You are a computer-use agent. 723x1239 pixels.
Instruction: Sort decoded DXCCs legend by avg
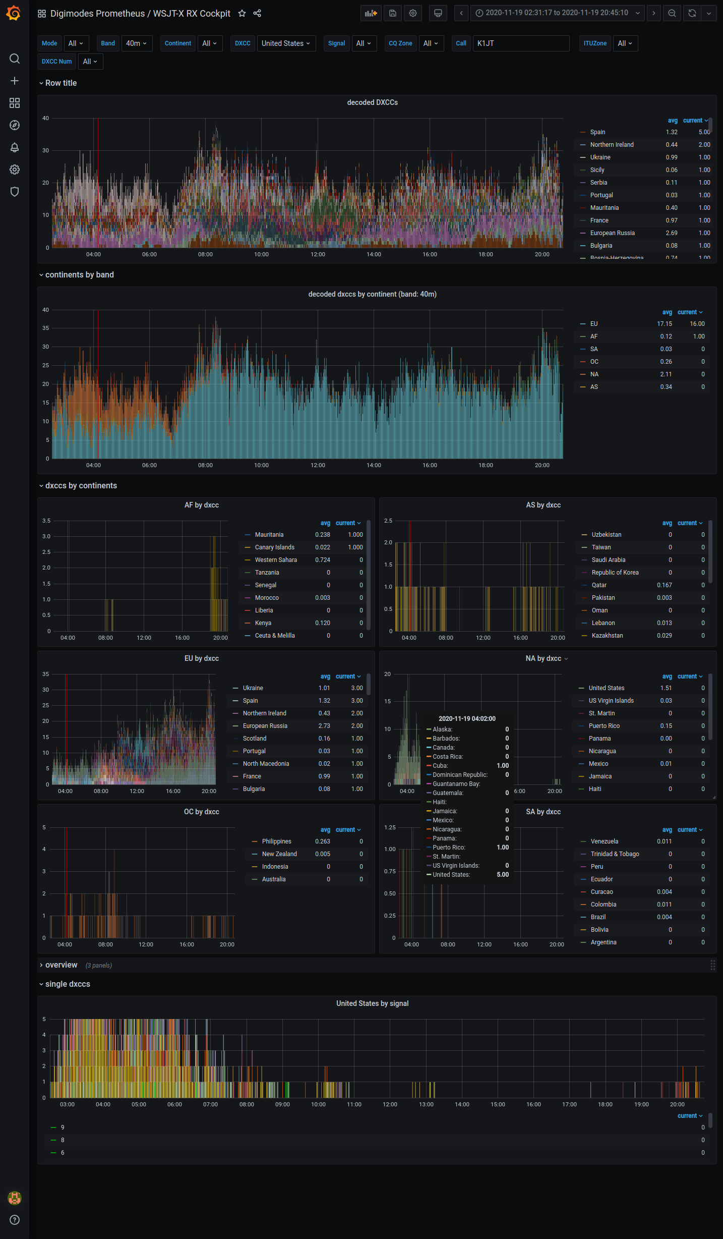coord(673,121)
